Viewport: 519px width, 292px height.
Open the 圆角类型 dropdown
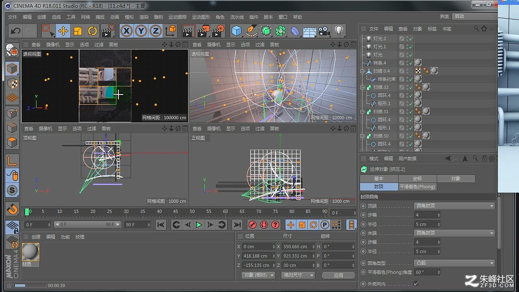pyautogui.click(x=455, y=263)
